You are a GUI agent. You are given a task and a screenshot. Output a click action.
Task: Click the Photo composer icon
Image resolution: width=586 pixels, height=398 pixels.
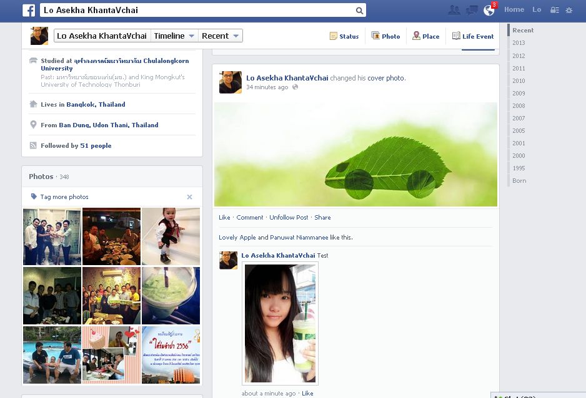click(375, 36)
